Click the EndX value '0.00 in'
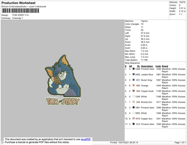This screenshot has width=187, height=145. [x=144, y=45]
